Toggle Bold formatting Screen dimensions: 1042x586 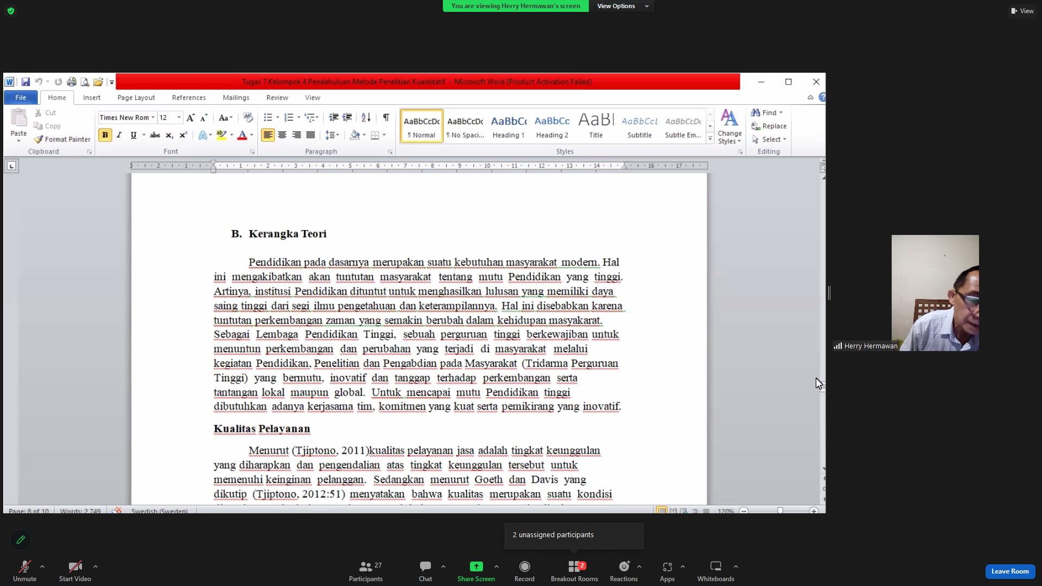[105, 135]
